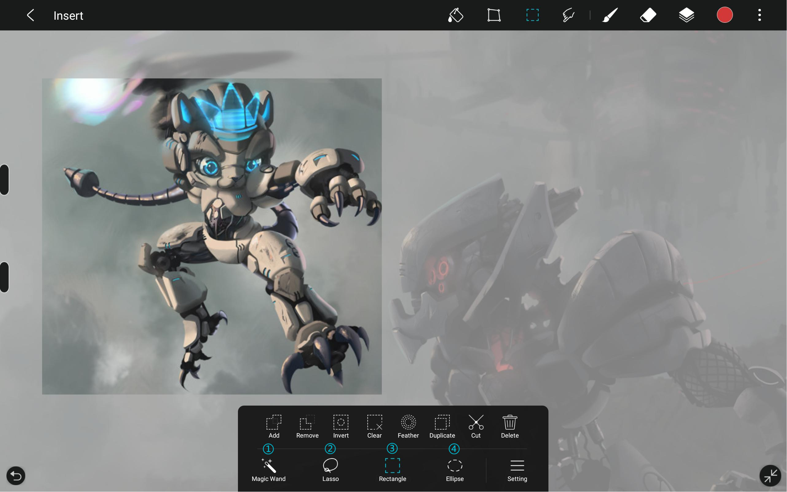Open the red color swatch picker
The width and height of the screenshot is (787, 492).
(x=725, y=15)
